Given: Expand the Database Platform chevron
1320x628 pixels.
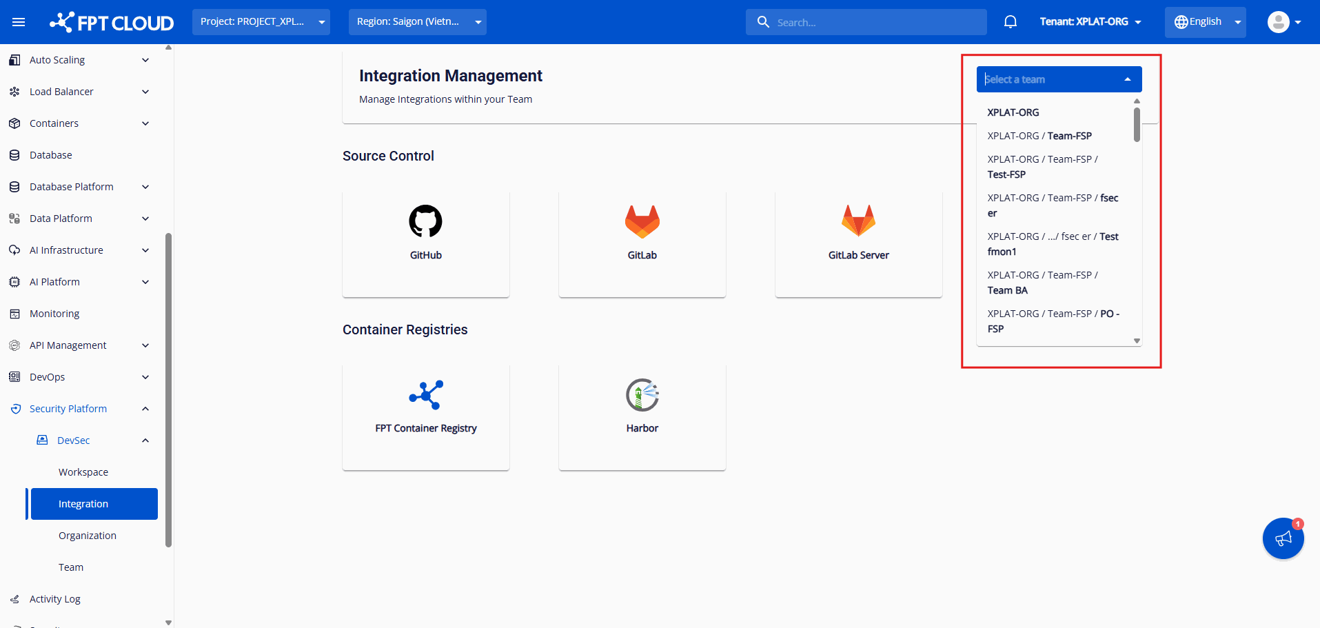Looking at the screenshot, I should [x=145, y=187].
